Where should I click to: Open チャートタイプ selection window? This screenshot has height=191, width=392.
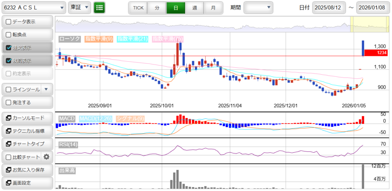tap(27, 144)
